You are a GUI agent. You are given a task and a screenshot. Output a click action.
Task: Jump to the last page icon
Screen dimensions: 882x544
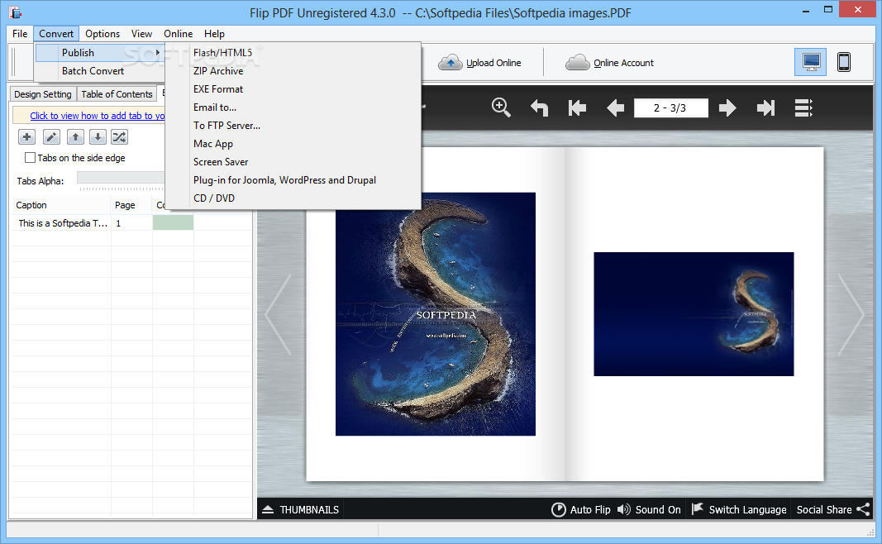click(765, 107)
